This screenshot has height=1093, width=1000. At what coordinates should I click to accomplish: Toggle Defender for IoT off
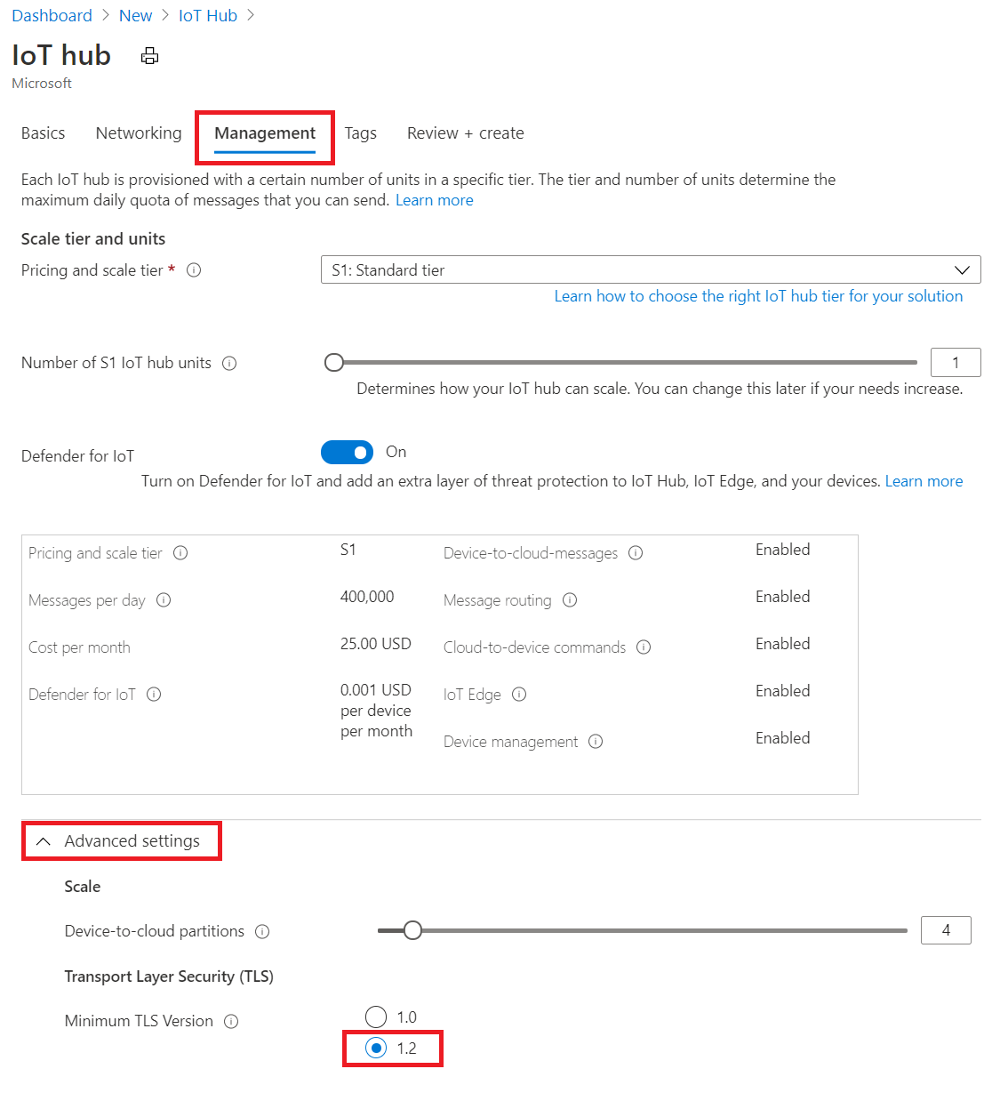[347, 452]
